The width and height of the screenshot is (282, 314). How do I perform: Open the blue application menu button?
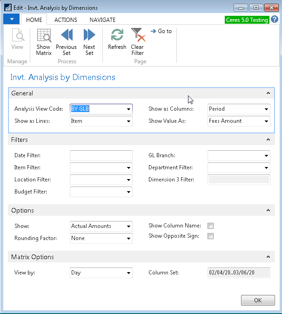(x=11, y=20)
